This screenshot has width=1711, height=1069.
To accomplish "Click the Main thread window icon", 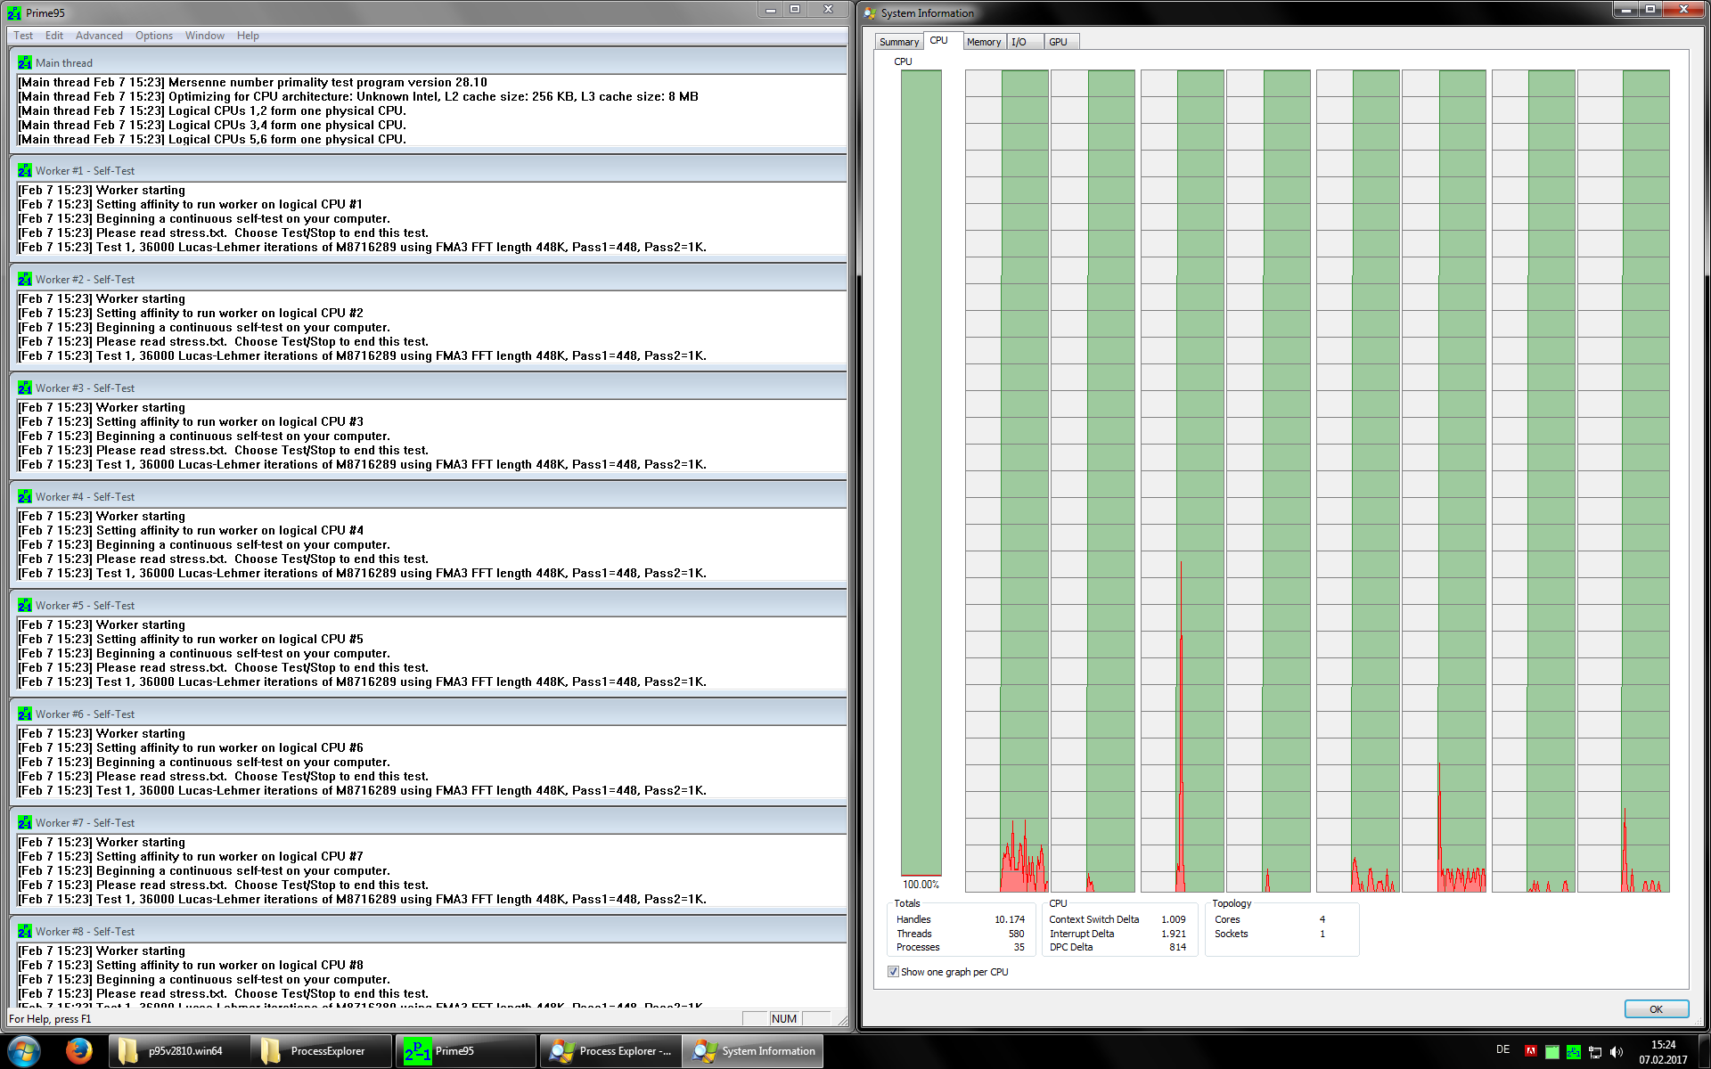I will click(24, 63).
